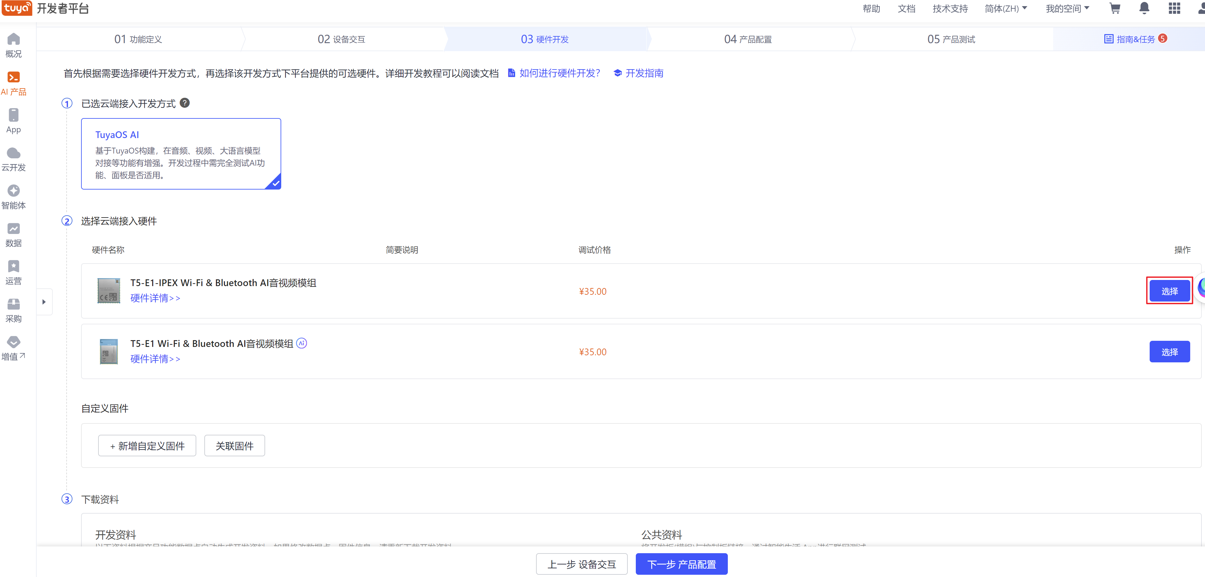Expand the collapsed sidebar arrow
The height and width of the screenshot is (577, 1205).
tap(44, 302)
